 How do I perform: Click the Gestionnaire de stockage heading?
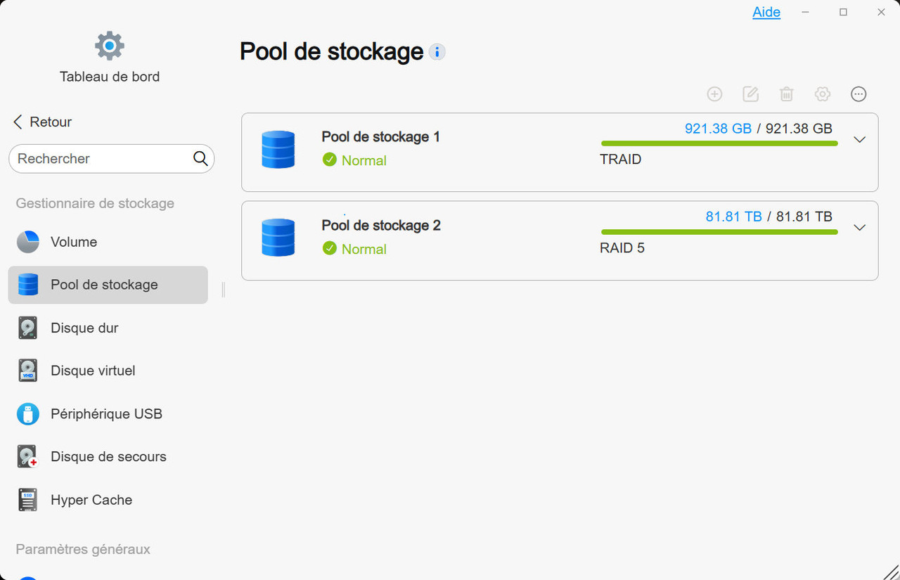pos(95,204)
